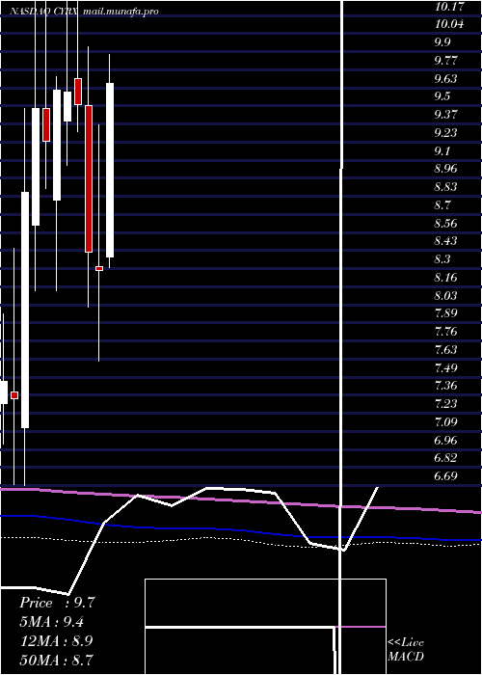Click the 10.04 price axis label
The height and width of the screenshot is (675, 482).
(449, 24)
